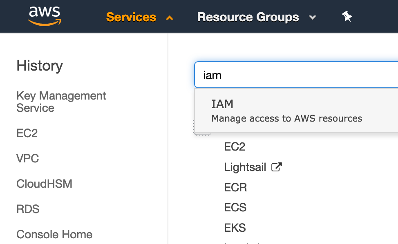Click the Lightsail external link icon

click(277, 167)
